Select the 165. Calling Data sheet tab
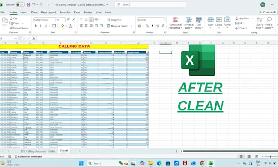Image resolution: width=278 pixels, height=167 pixels. point(38,151)
